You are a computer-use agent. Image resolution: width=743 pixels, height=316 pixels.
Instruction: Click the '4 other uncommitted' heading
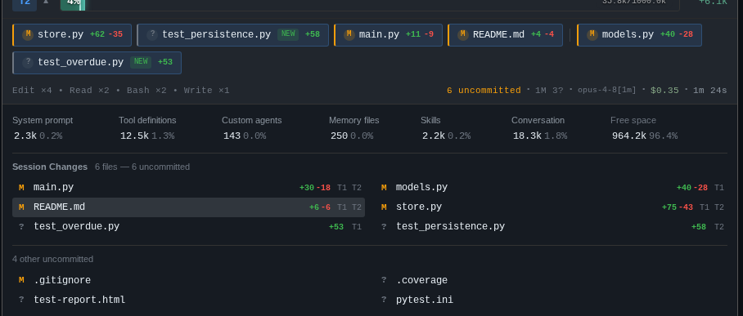[x=52, y=259]
